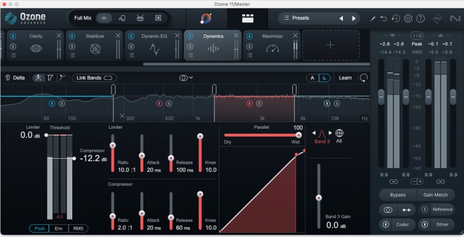Click the Limiter Ratio slider
This screenshot has height=237, width=464.
point(113,153)
